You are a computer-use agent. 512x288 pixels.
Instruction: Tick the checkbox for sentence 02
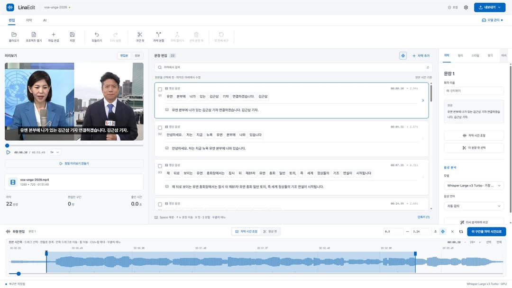160,128
